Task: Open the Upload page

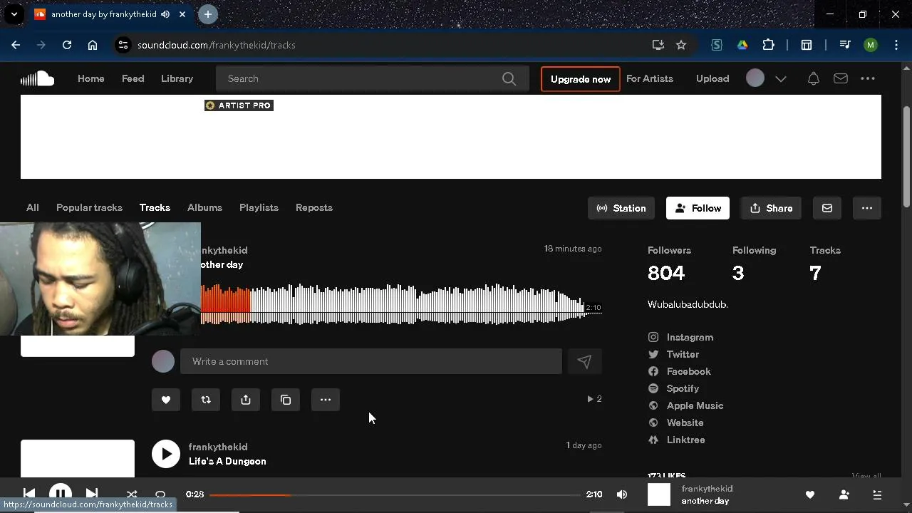Action: (712, 78)
